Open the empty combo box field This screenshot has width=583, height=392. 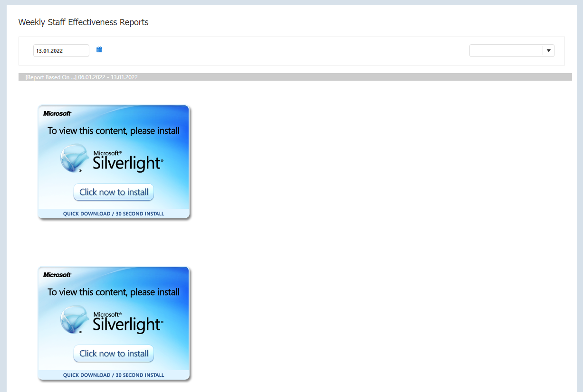pyautogui.click(x=506, y=51)
